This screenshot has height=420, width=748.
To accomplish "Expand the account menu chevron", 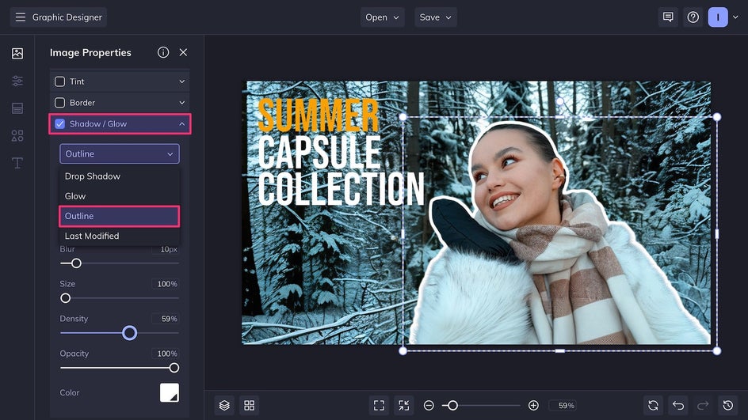I will click(x=735, y=17).
